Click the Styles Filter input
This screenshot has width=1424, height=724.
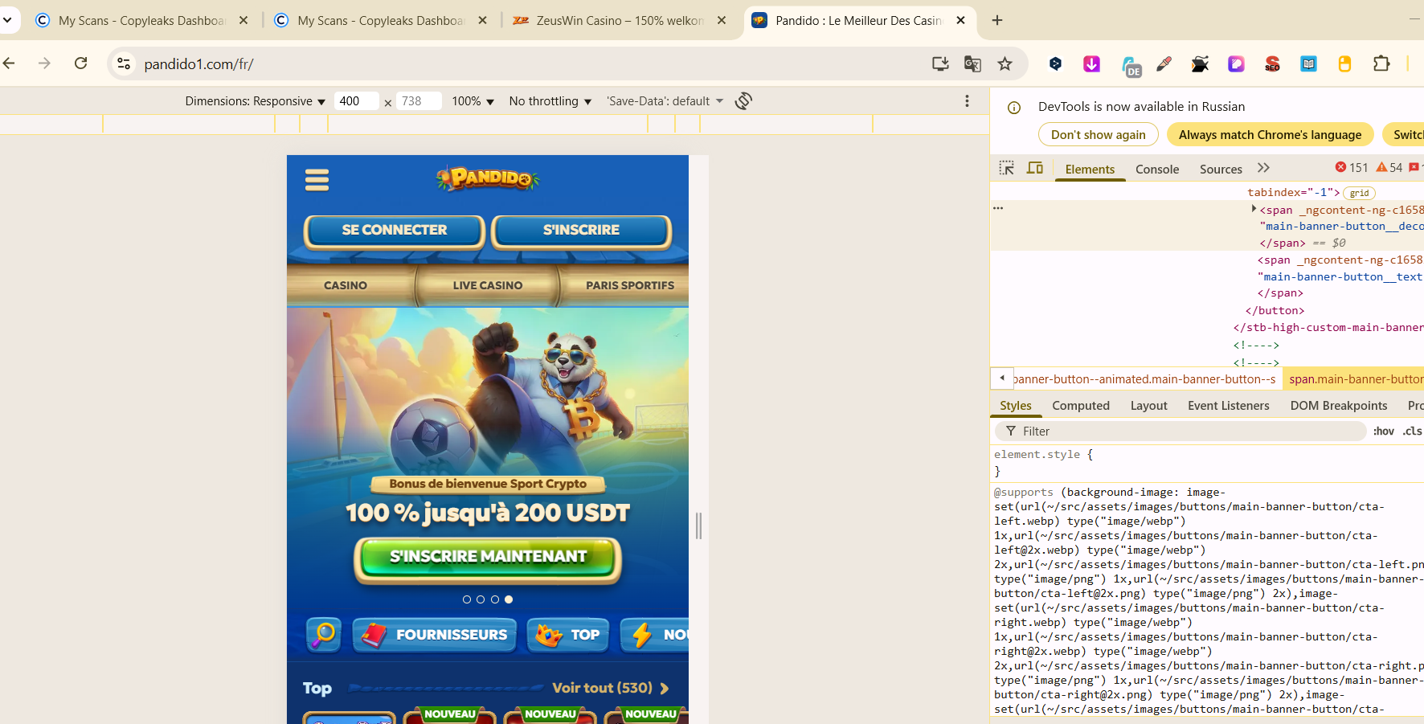point(1181,432)
